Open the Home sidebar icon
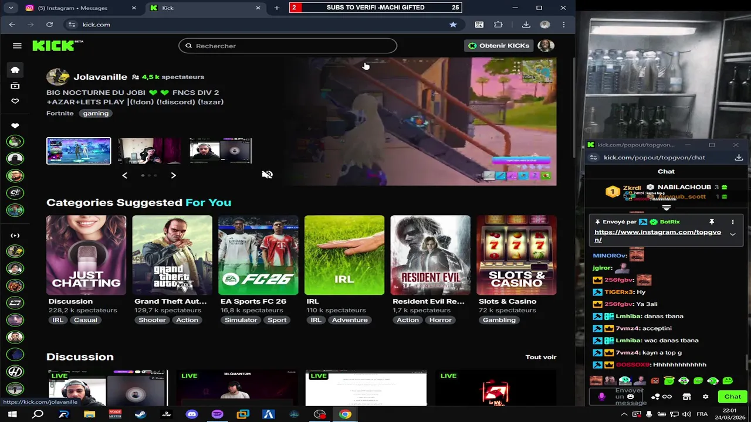The image size is (751, 422). point(15,70)
